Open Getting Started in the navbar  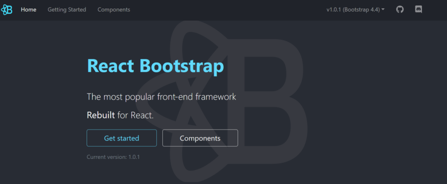(67, 10)
